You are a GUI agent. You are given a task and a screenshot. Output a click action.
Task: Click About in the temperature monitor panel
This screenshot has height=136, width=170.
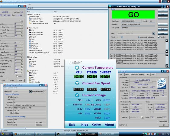pyautogui.click(x=109, y=125)
